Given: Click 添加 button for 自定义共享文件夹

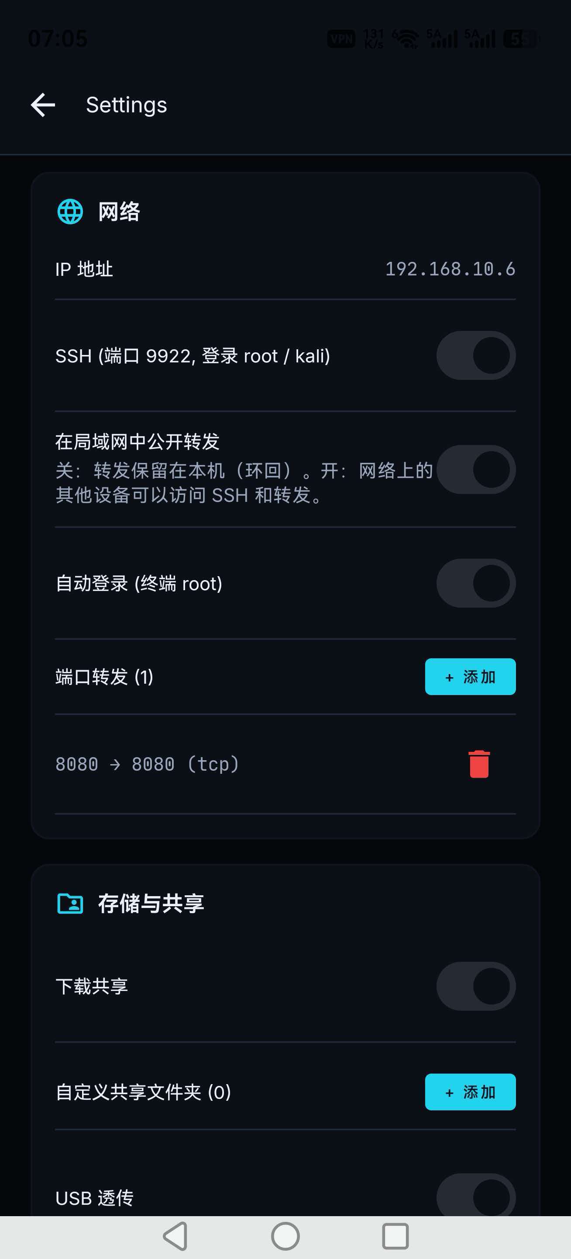Looking at the screenshot, I should click(x=471, y=1092).
